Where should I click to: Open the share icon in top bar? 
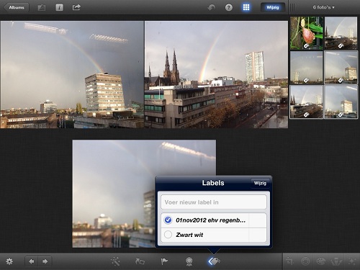76,7
